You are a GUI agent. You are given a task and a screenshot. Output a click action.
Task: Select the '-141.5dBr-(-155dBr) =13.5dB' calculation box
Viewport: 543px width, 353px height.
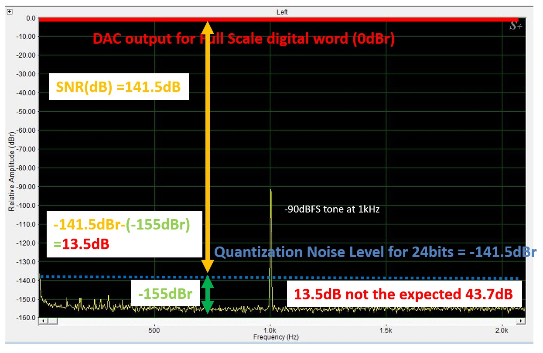point(124,234)
